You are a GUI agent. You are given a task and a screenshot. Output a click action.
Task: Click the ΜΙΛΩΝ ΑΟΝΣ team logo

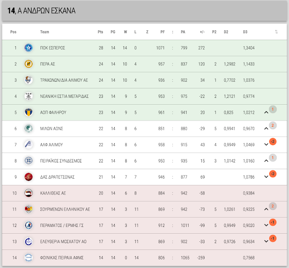click(x=28, y=129)
